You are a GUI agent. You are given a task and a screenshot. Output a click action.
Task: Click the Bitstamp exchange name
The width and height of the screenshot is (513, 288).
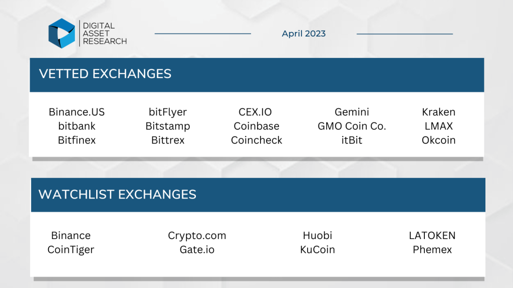tap(167, 126)
